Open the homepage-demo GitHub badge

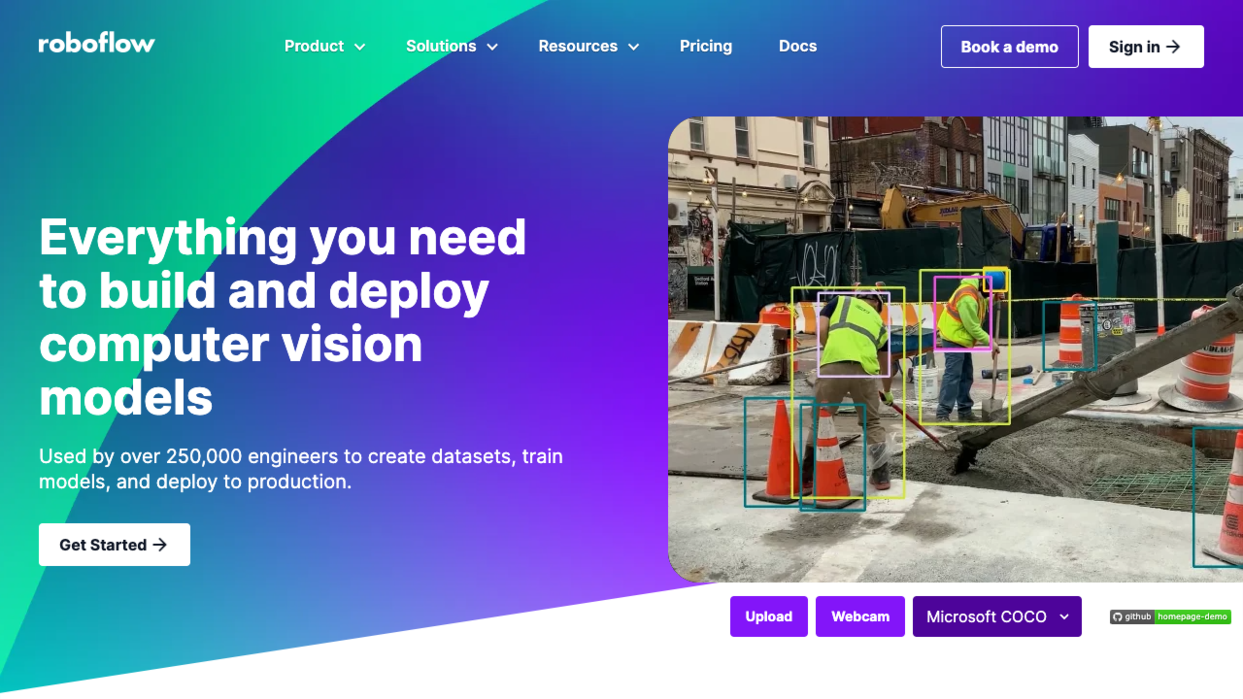tap(1170, 616)
